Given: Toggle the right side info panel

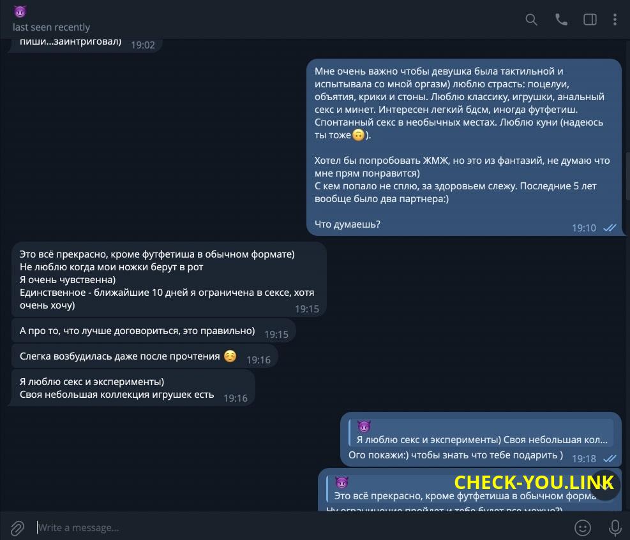Looking at the screenshot, I should [x=590, y=20].
